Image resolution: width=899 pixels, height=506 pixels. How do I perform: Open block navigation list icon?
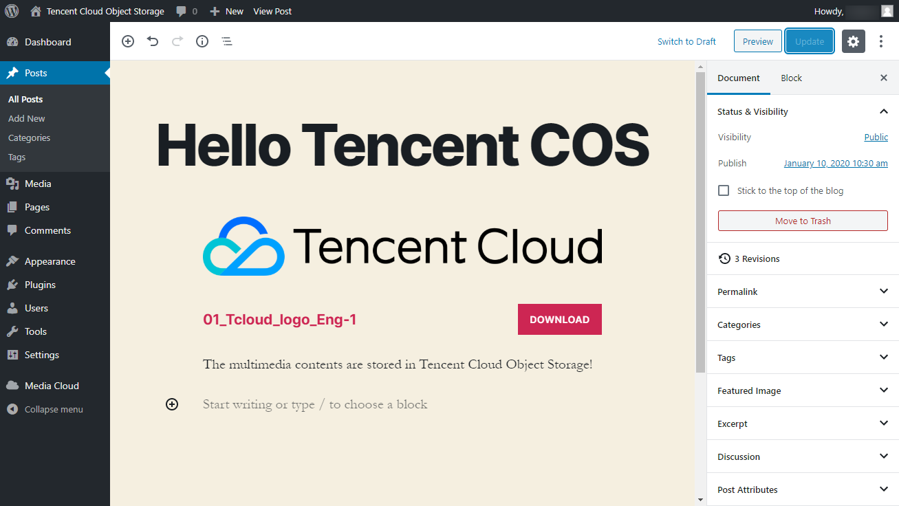[x=227, y=41]
